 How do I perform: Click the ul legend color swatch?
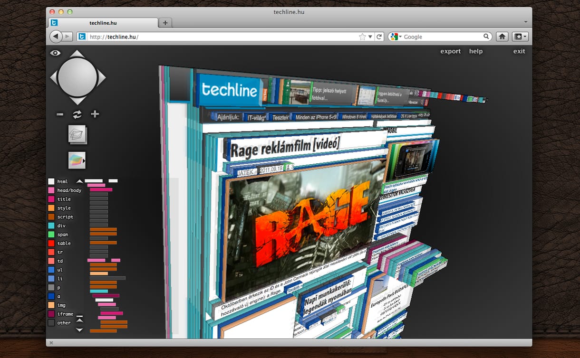point(51,270)
